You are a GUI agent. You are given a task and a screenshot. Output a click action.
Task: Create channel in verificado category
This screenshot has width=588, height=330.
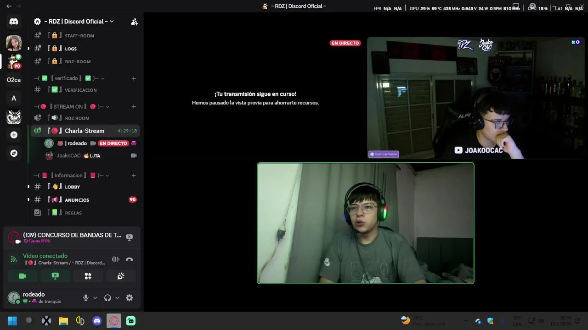coord(134,78)
